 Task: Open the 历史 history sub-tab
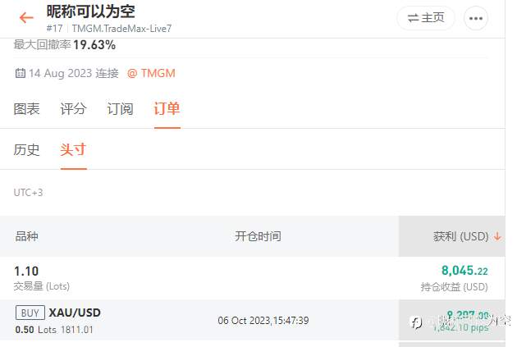click(27, 150)
